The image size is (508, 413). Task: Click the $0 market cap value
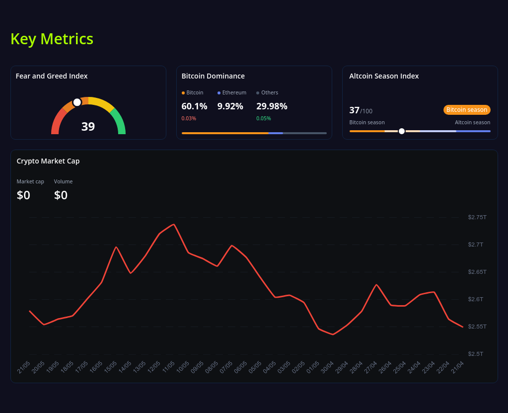click(23, 195)
